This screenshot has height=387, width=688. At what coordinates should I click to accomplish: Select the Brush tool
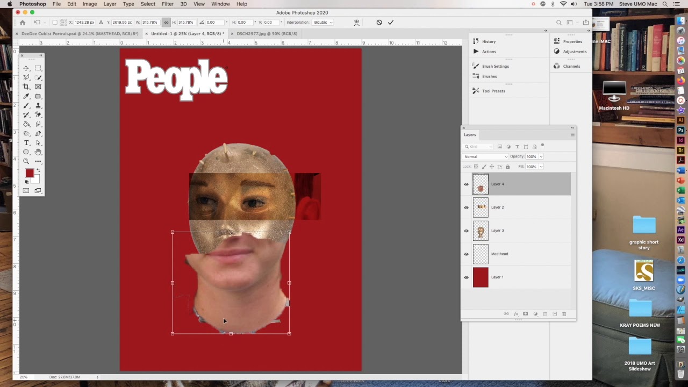pos(26,105)
